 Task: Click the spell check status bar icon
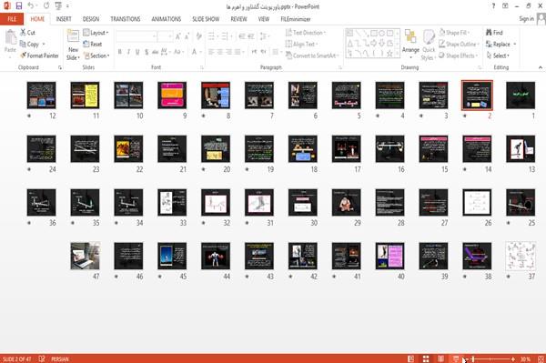click(42, 358)
